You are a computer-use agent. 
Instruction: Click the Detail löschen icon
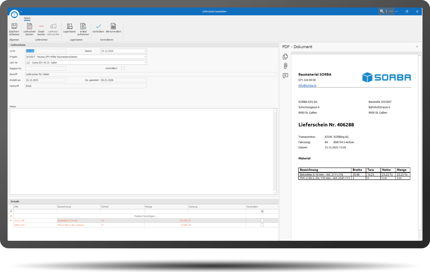(x=41, y=26)
